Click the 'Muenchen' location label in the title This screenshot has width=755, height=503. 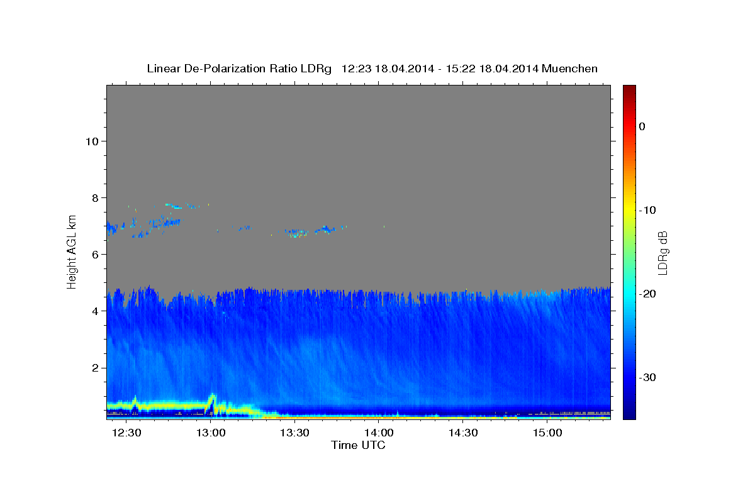570,69
